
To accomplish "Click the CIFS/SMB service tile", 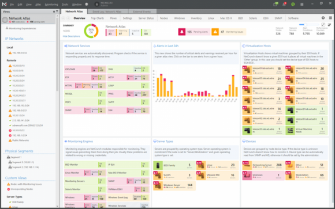I will pyautogui.click(x=85, y=69).
